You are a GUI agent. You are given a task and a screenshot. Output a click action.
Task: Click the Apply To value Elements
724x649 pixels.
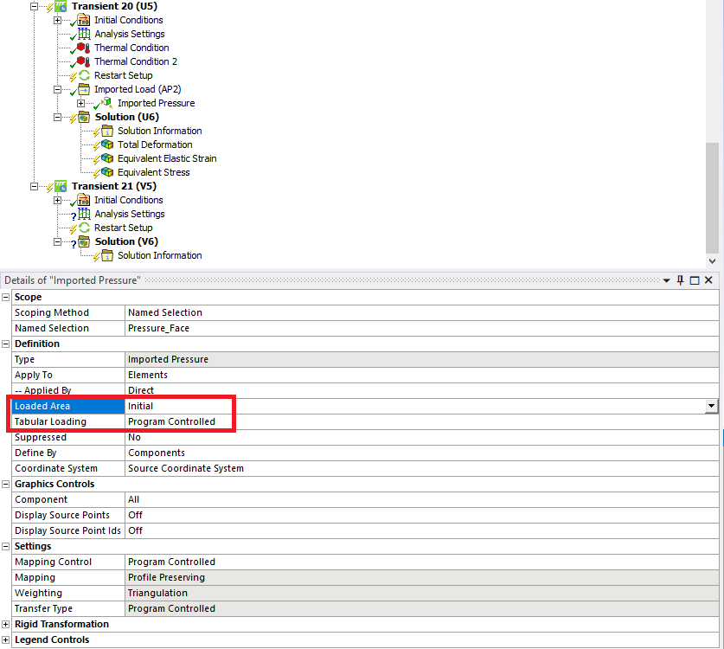click(x=421, y=375)
